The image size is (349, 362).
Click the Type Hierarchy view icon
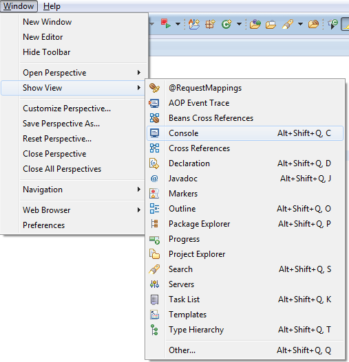pos(154,330)
